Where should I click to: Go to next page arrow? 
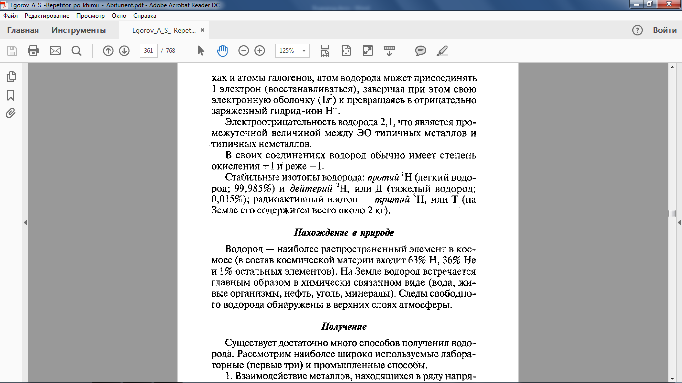point(124,50)
